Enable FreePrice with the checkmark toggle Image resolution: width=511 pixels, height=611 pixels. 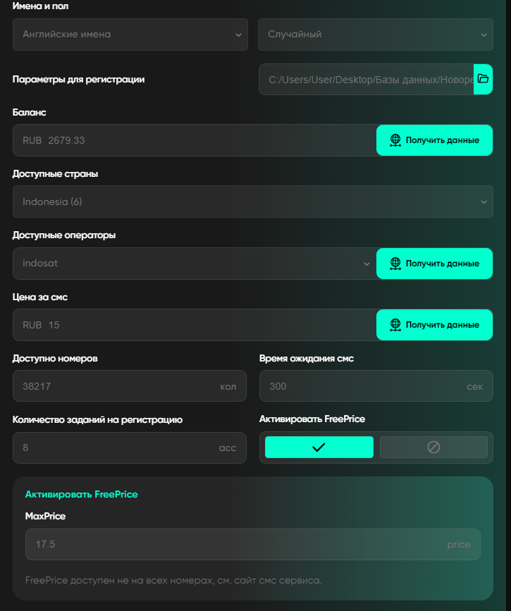pos(319,448)
